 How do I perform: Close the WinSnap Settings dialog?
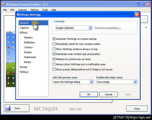point(137,15)
